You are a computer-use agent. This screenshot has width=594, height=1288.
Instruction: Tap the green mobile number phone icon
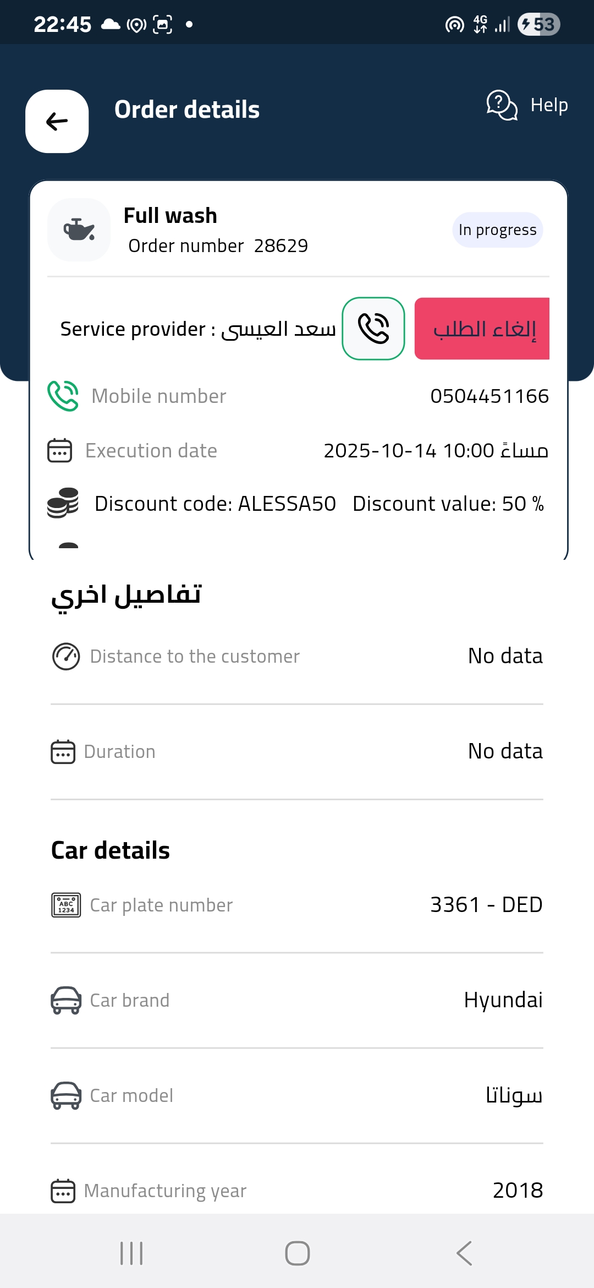[x=63, y=396]
